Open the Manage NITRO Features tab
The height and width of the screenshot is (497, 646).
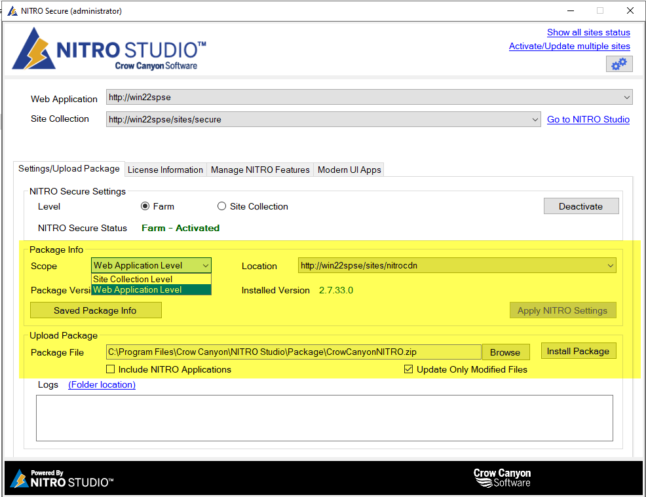pos(260,170)
